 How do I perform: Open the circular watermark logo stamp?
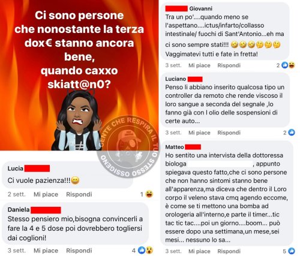[128, 147]
